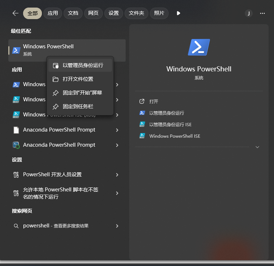Expand the Windows PowerShell ISE (x86) chevron
Image resolution: width=274 pixels, height=266 pixels.
coord(117,115)
